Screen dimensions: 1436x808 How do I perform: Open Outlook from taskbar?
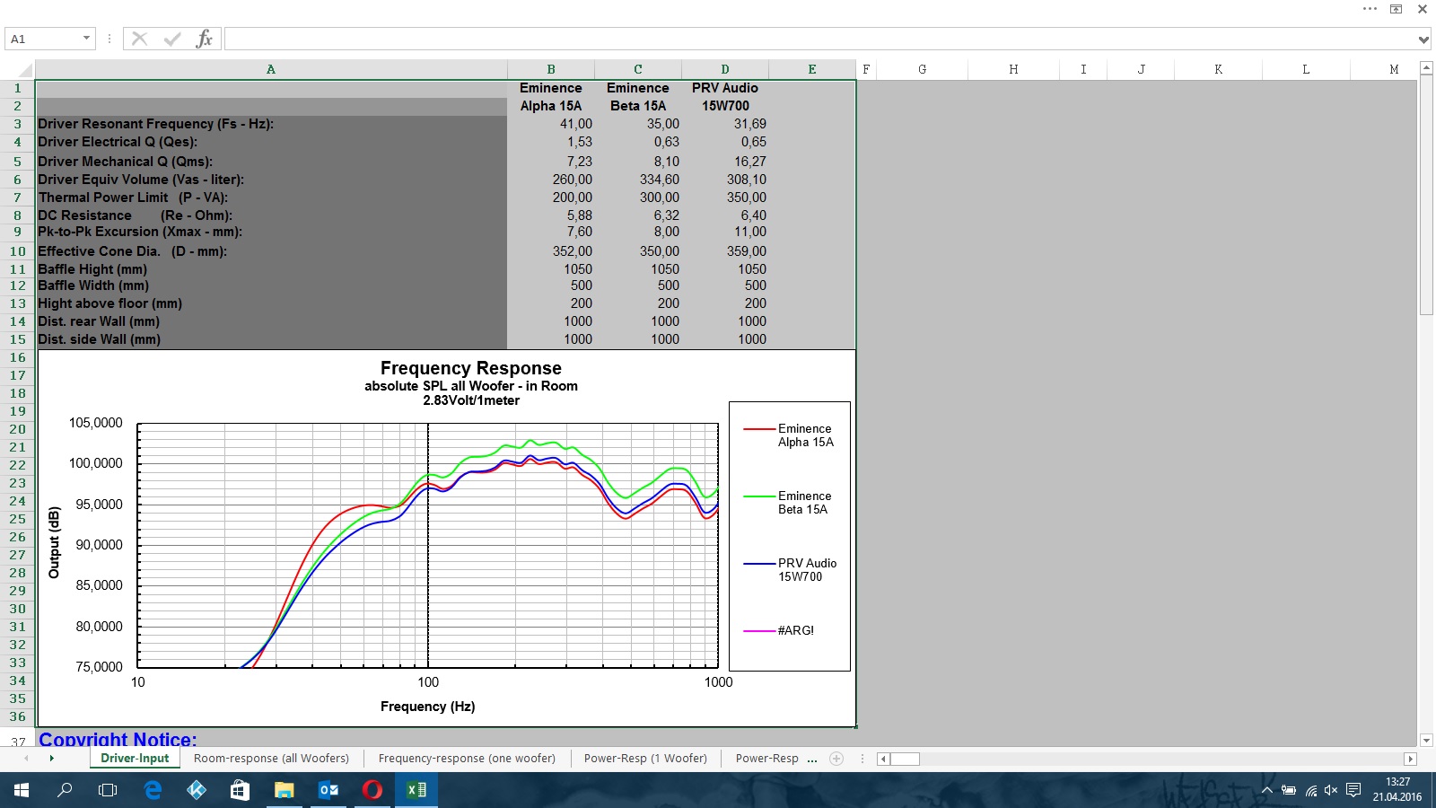(328, 790)
